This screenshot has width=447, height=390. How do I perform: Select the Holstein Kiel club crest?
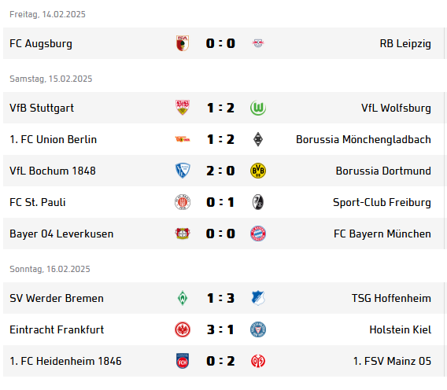[x=258, y=329]
